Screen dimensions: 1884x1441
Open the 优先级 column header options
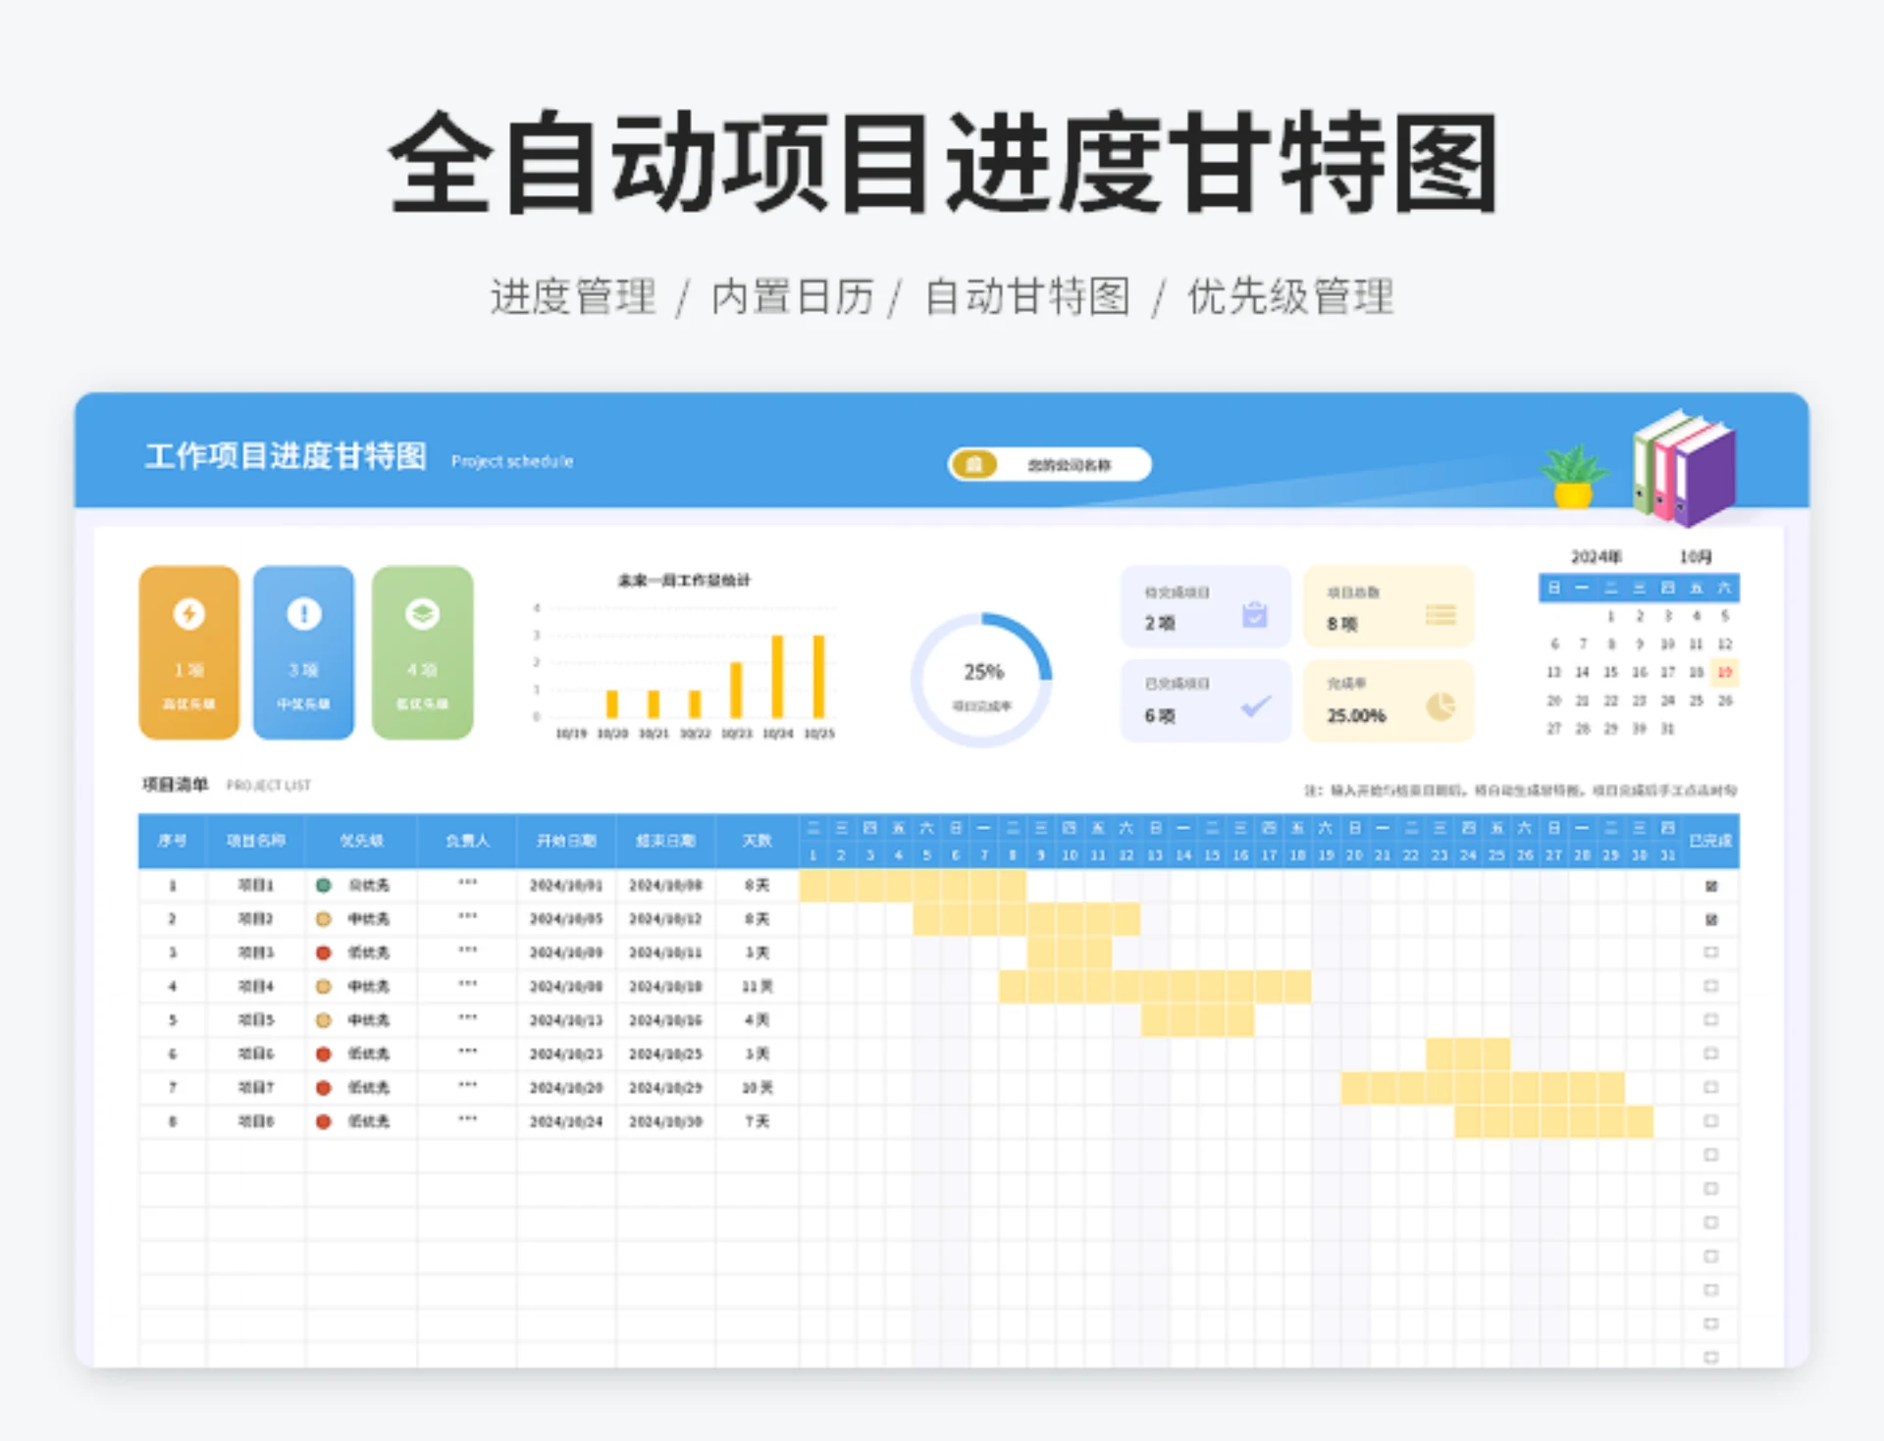pyautogui.click(x=362, y=841)
